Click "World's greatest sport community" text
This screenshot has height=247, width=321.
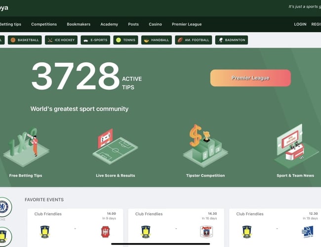(x=80, y=109)
